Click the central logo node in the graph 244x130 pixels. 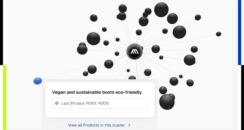click(x=134, y=51)
